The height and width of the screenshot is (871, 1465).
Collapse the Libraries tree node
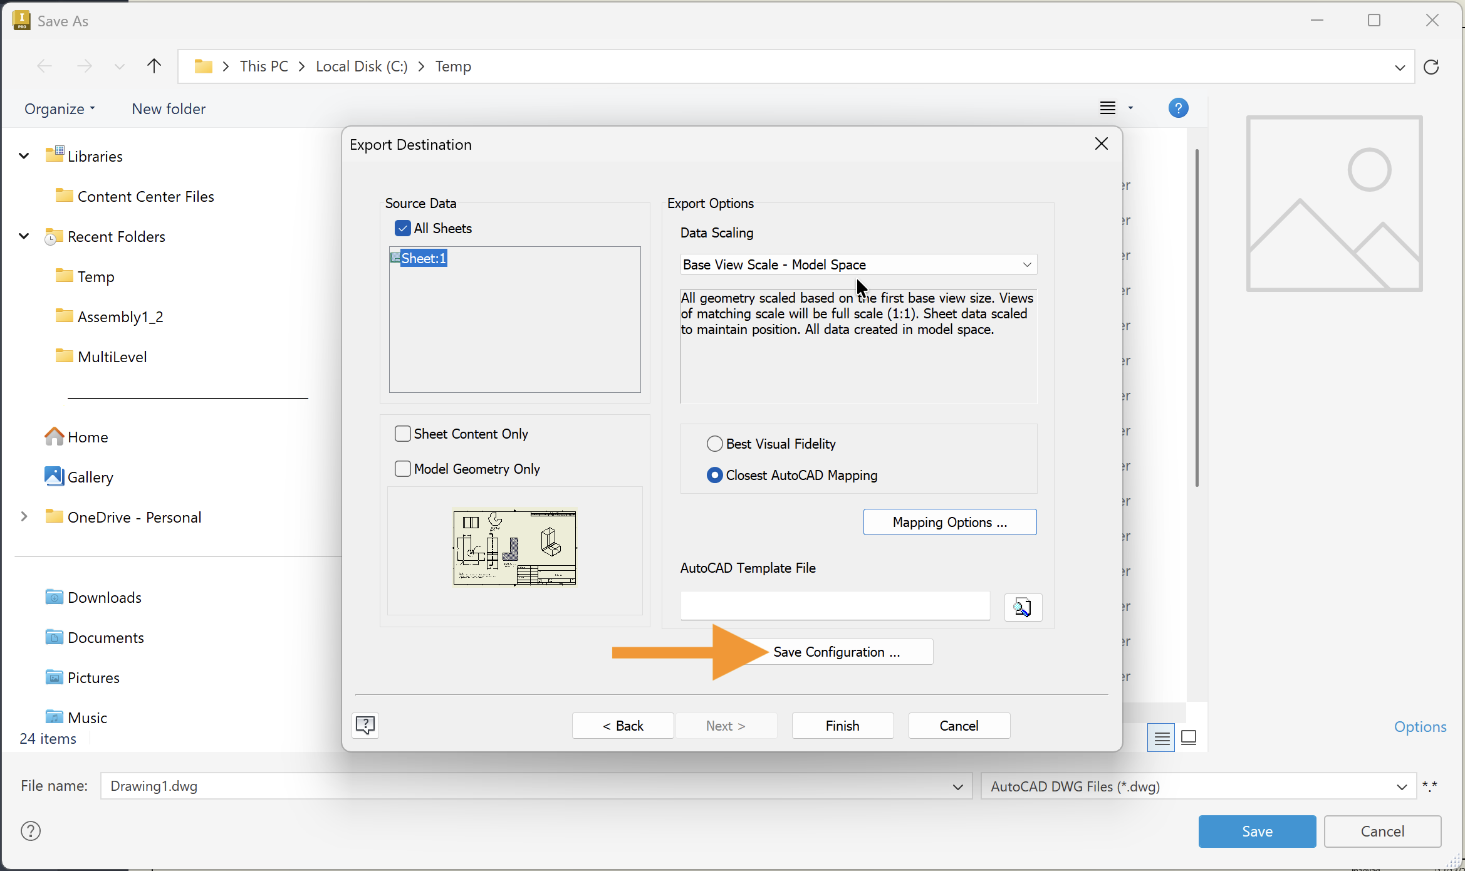pos(24,156)
